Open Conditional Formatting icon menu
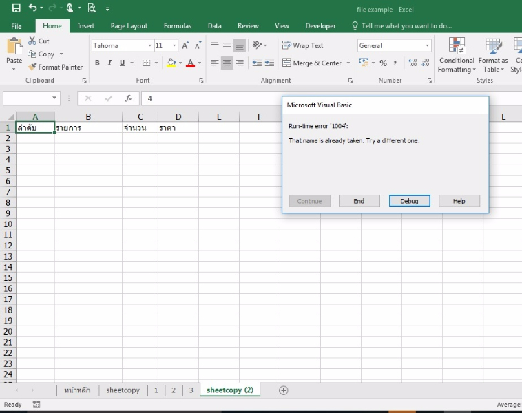Viewport: 522px width, 413px height. pyautogui.click(x=457, y=47)
